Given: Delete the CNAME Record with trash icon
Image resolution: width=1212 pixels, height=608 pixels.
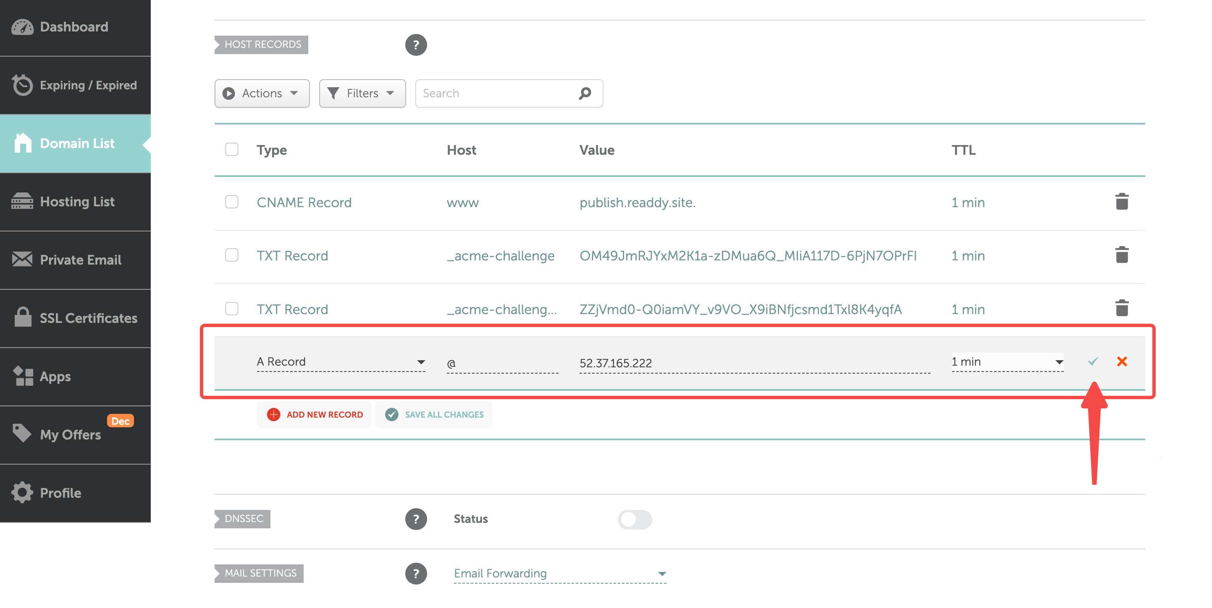Looking at the screenshot, I should click(x=1122, y=202).
